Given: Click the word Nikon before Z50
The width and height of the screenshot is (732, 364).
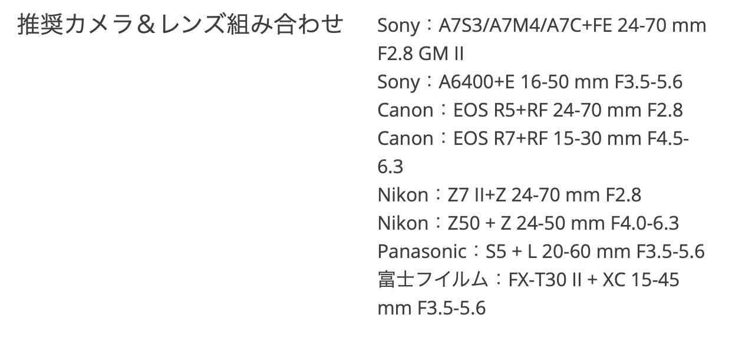Looking at the screenshot, I should click(403, 223).
